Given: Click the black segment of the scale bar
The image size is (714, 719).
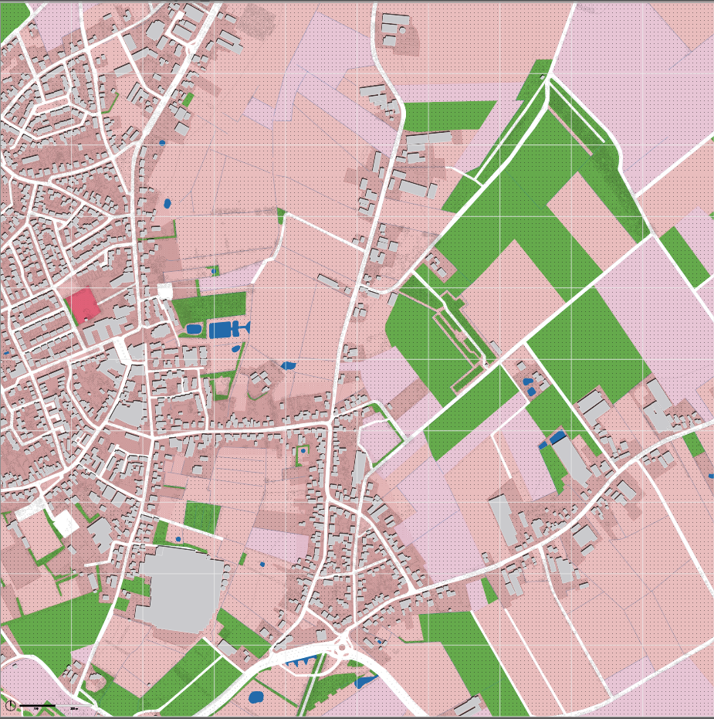Looking at the screenshot, I should coord(38,705).
